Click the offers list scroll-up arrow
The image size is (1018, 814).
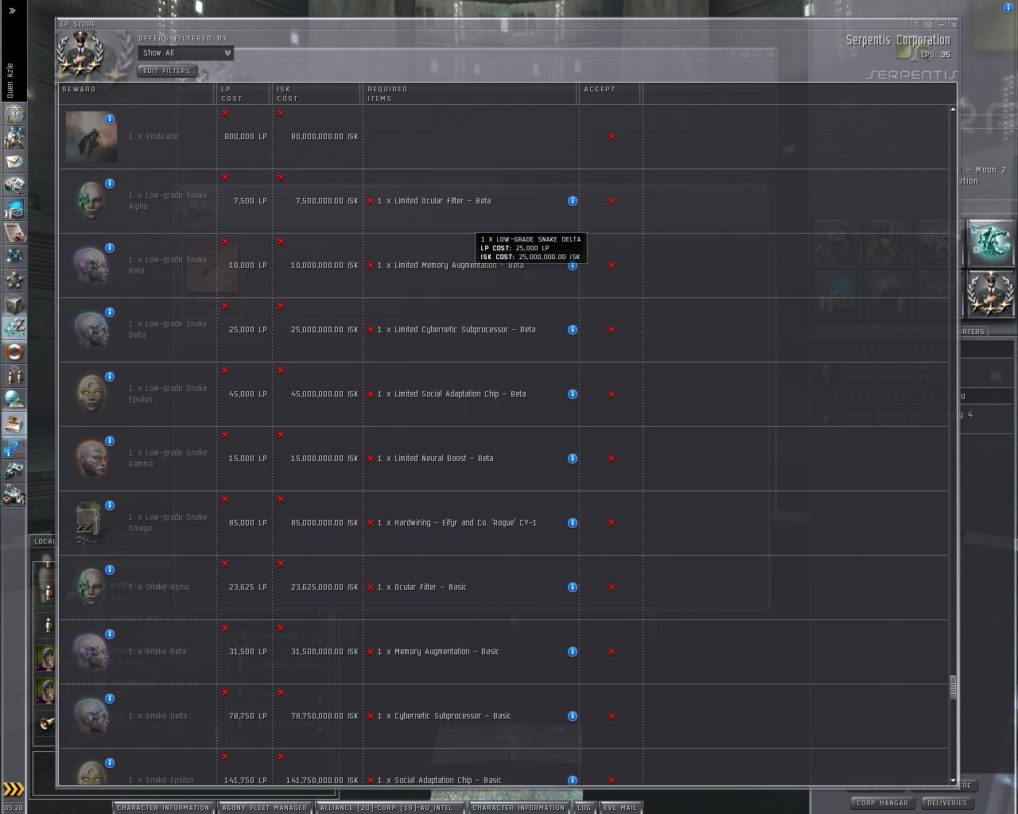953,110
